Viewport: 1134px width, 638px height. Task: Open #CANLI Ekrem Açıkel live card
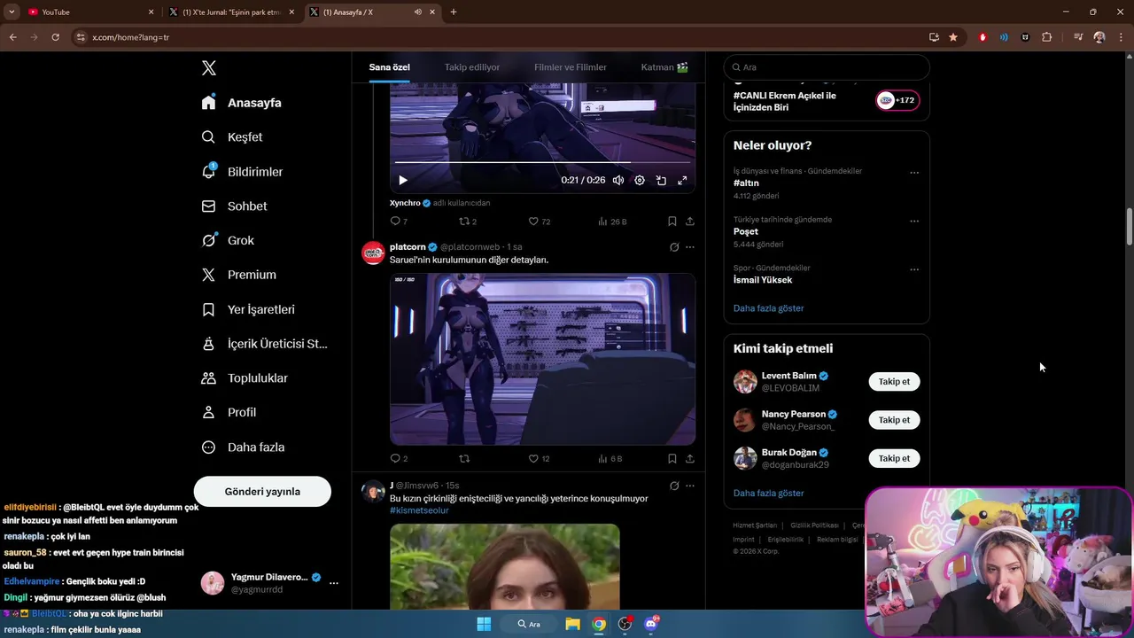827,101
